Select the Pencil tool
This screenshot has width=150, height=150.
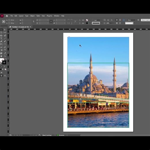5,42
